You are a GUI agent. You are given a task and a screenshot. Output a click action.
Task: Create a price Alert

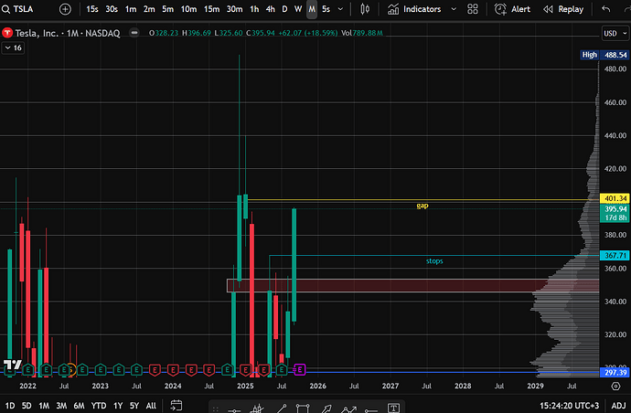[513, 9]
